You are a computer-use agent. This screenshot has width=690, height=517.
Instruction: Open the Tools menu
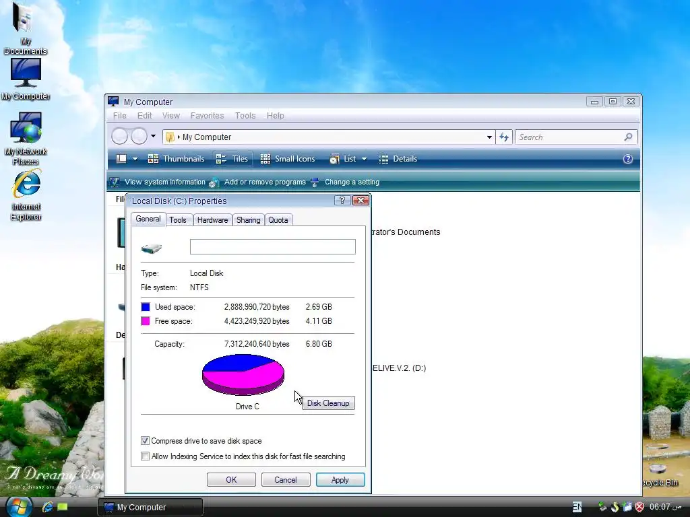tap(245, 116)
